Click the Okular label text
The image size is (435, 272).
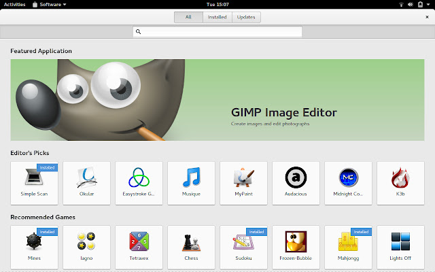pyautogui.click(x=86, y=194)
